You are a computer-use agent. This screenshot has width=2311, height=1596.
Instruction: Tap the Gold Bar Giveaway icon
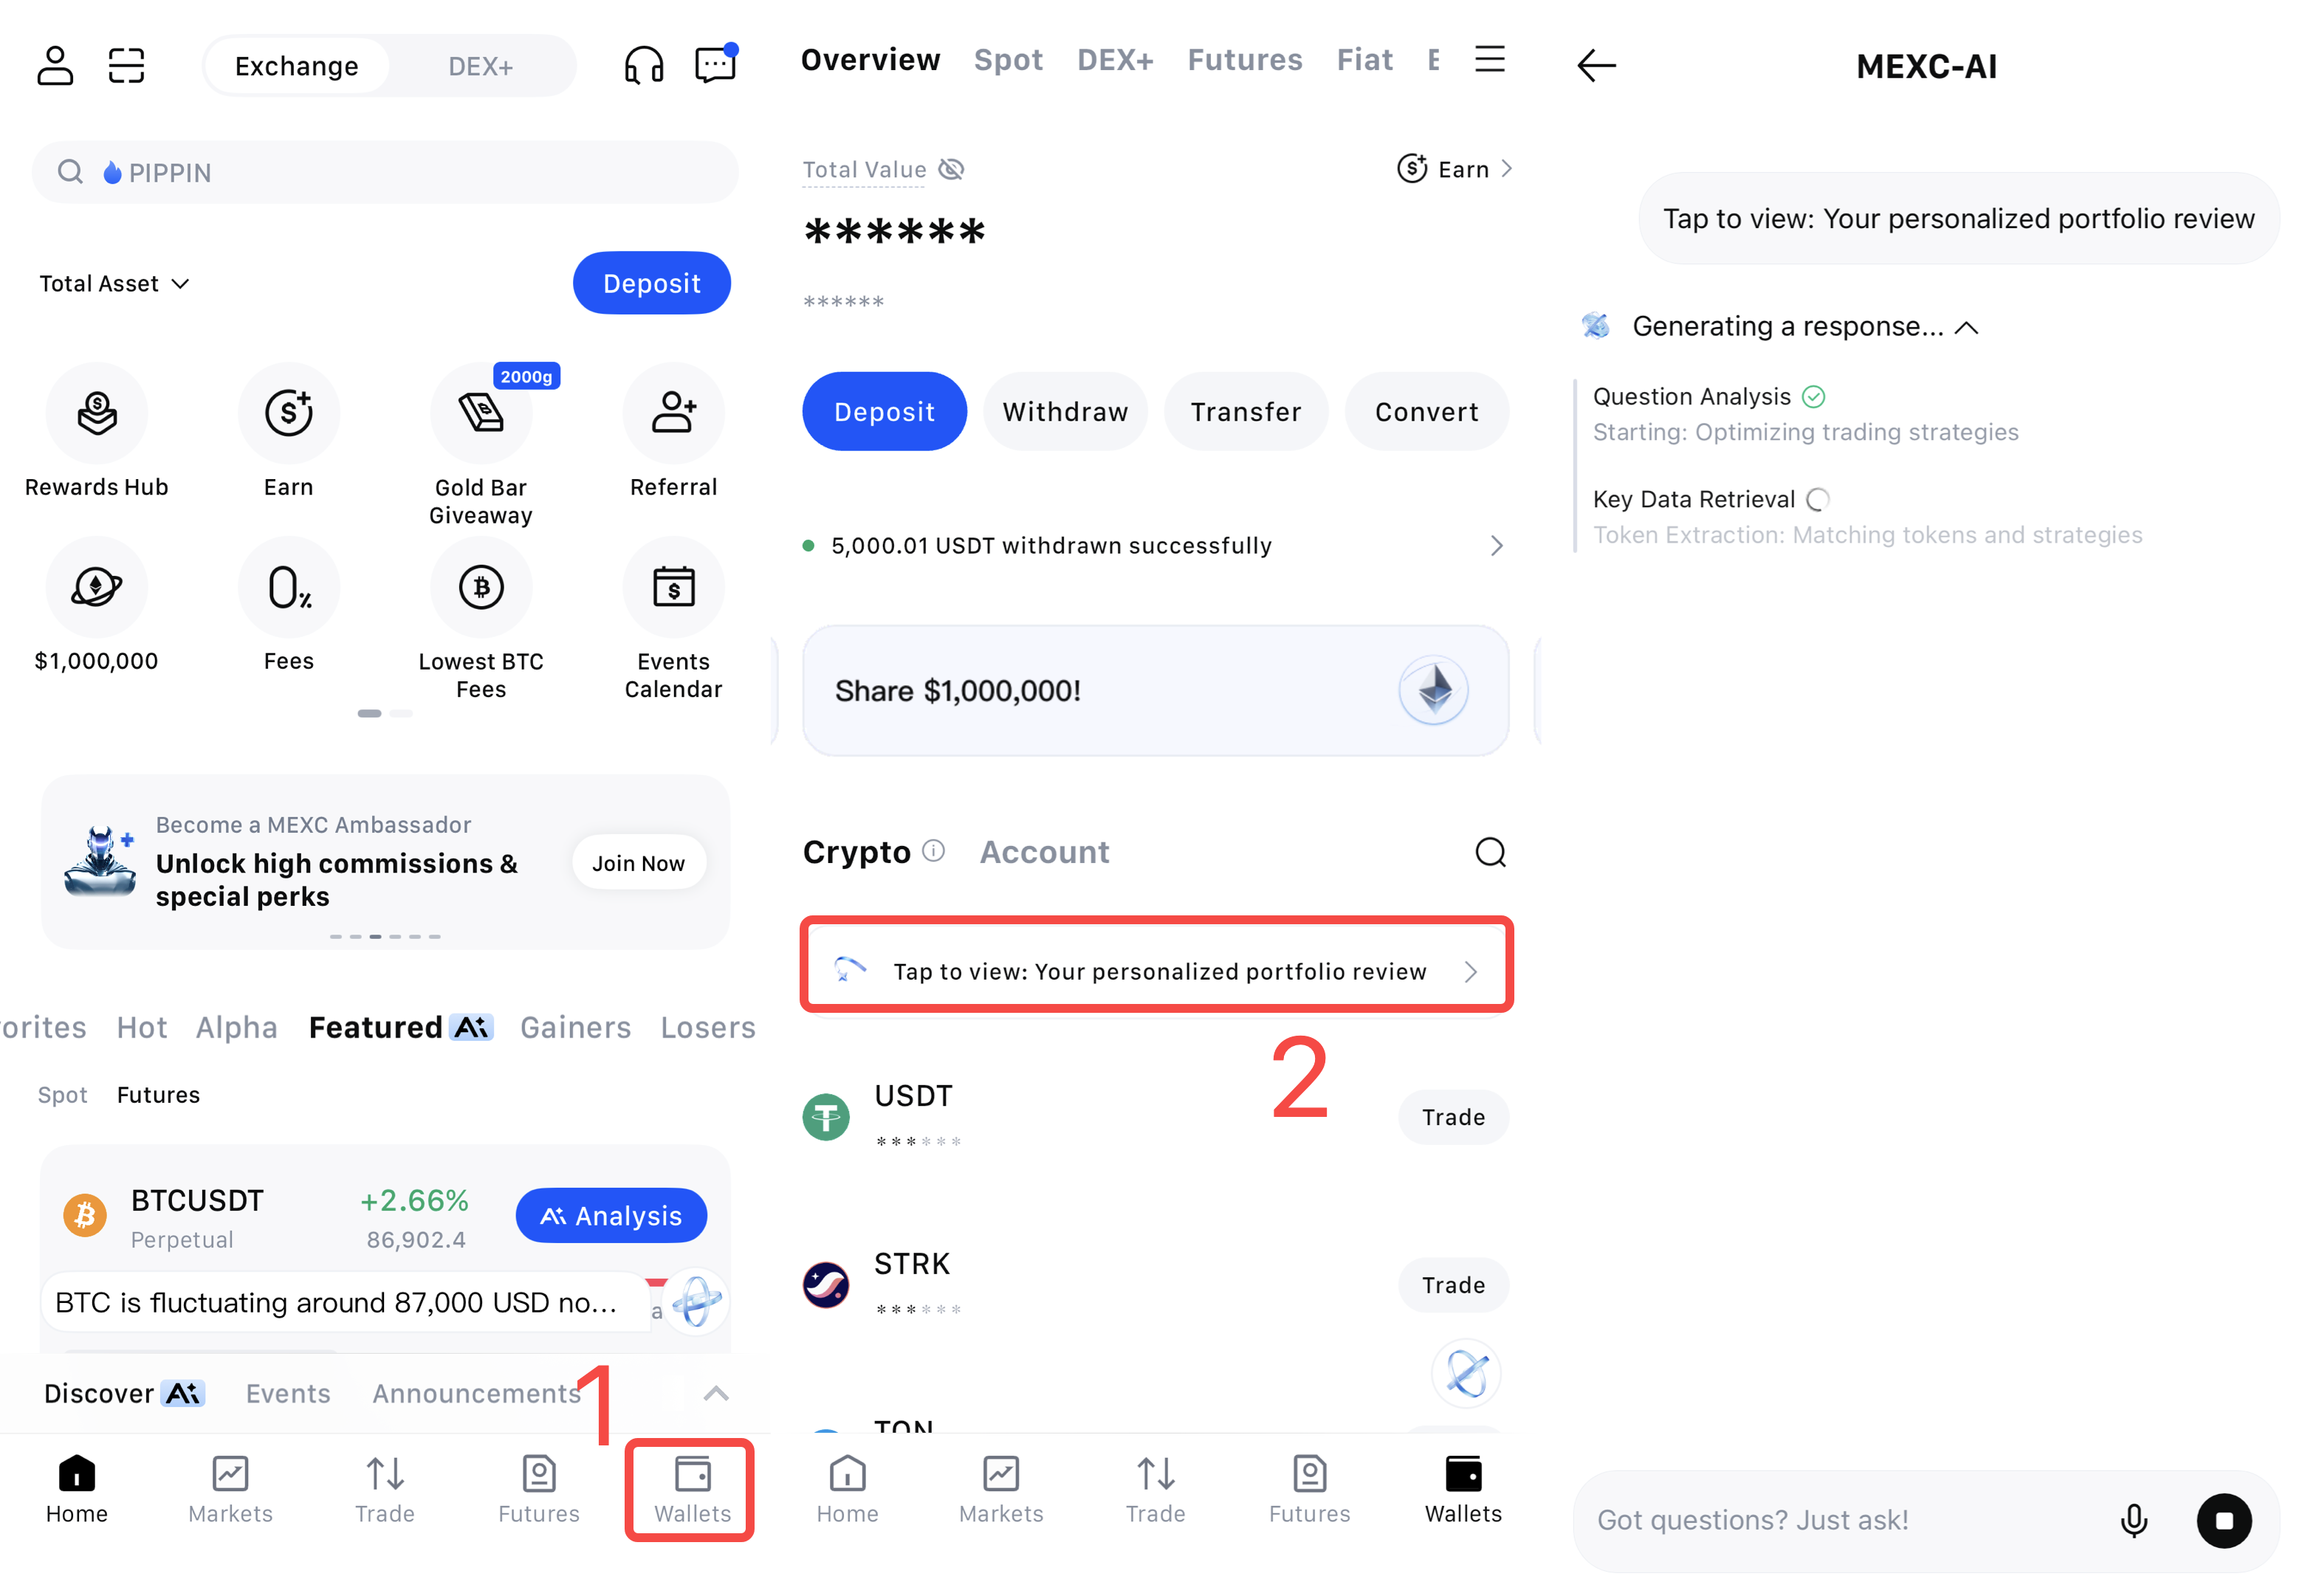[481, 413]
